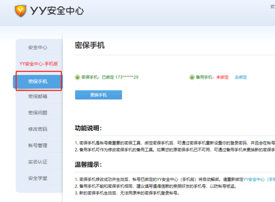Screen dimensions: 275x202
Task: Click the green status icon beside 备用手机
Action: (192, 77)
